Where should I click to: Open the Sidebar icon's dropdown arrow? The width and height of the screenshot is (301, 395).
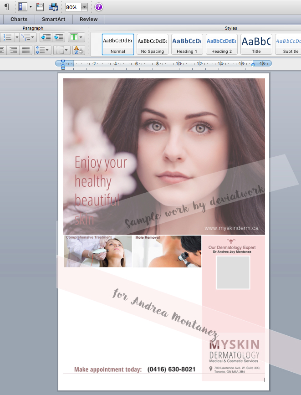[x=31, y=7]
